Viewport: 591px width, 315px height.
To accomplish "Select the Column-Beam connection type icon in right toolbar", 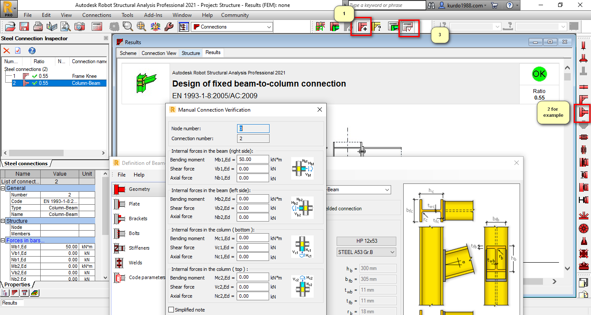I will tap(584, 113).
